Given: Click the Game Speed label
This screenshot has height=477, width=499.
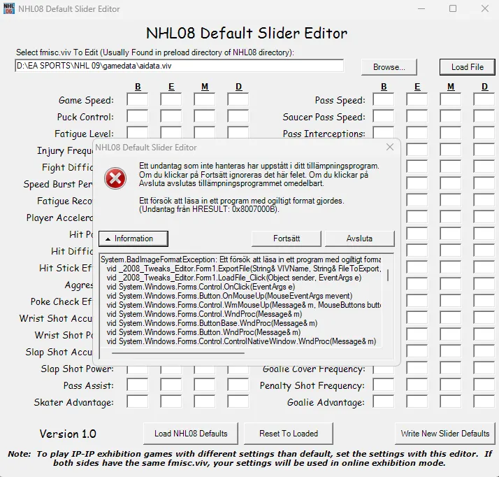Looking at the screenshot, I should pos(86,100).
